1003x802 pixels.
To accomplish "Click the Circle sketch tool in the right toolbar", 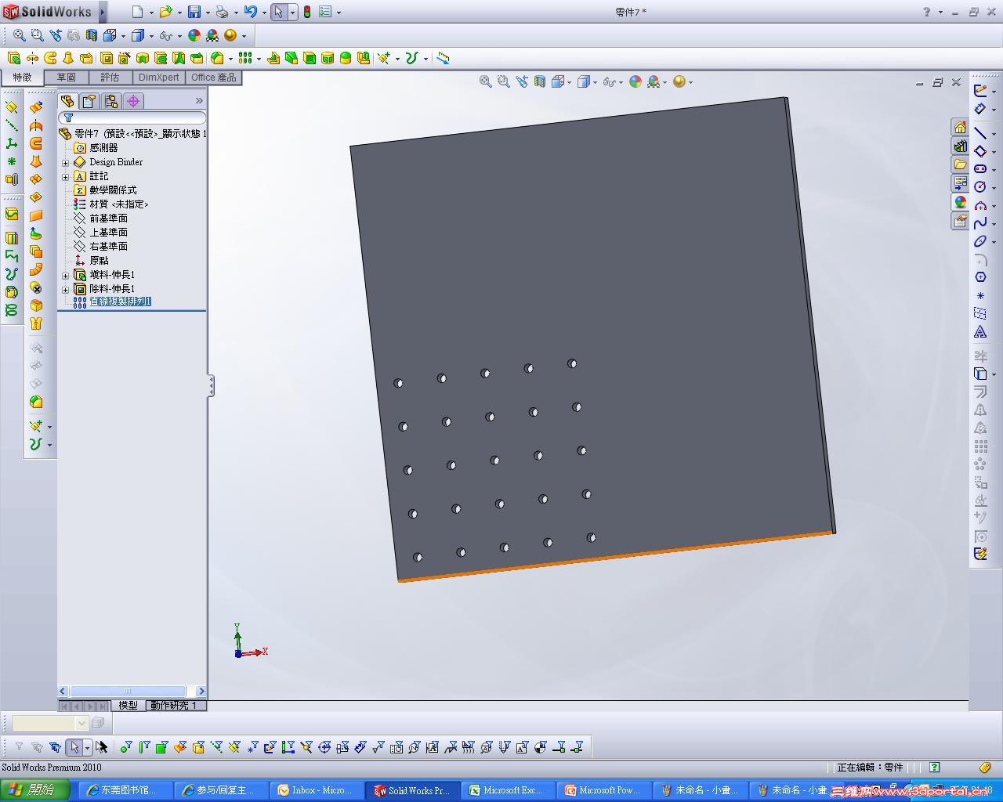I will point(980,186).
